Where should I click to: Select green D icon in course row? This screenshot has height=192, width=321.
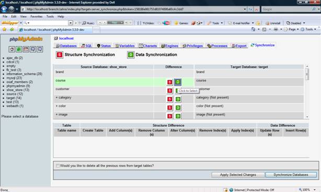pos(178,82)
